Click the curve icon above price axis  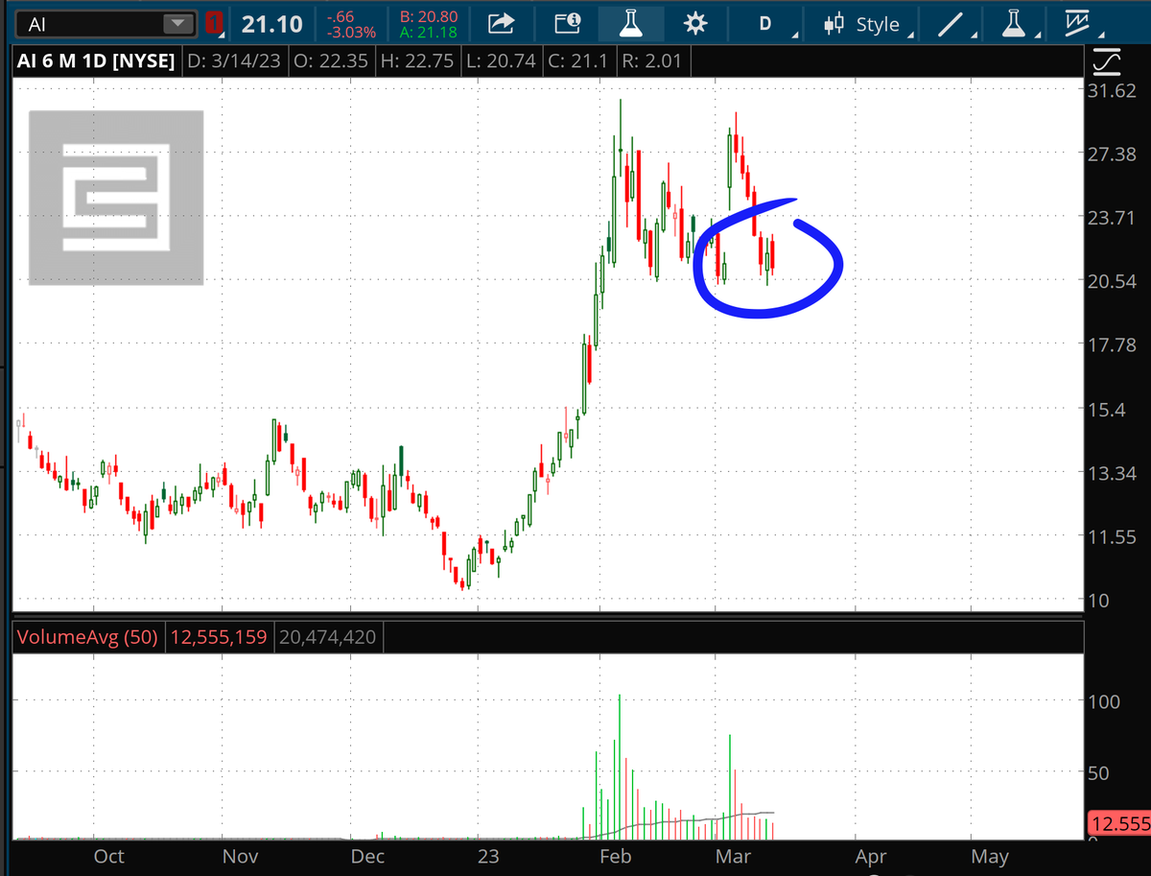pos(1106,62)
